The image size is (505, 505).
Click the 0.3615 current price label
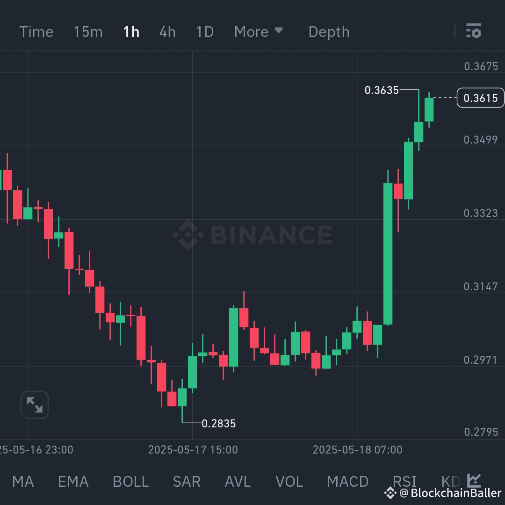(481, 98)
